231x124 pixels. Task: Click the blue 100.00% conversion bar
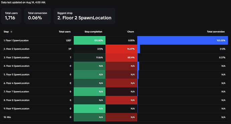tap(182, 40)
